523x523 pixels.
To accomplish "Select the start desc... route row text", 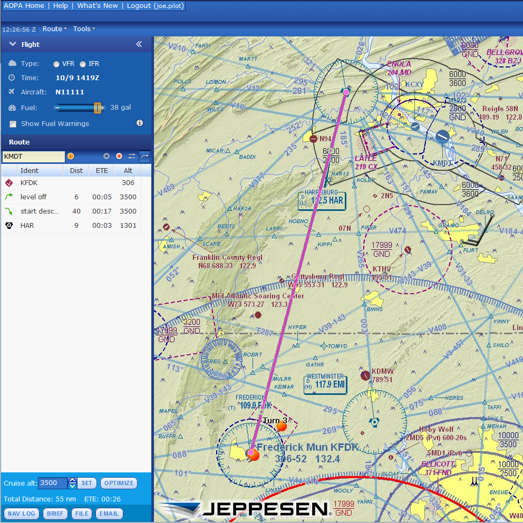I will [x=40, y=211].
